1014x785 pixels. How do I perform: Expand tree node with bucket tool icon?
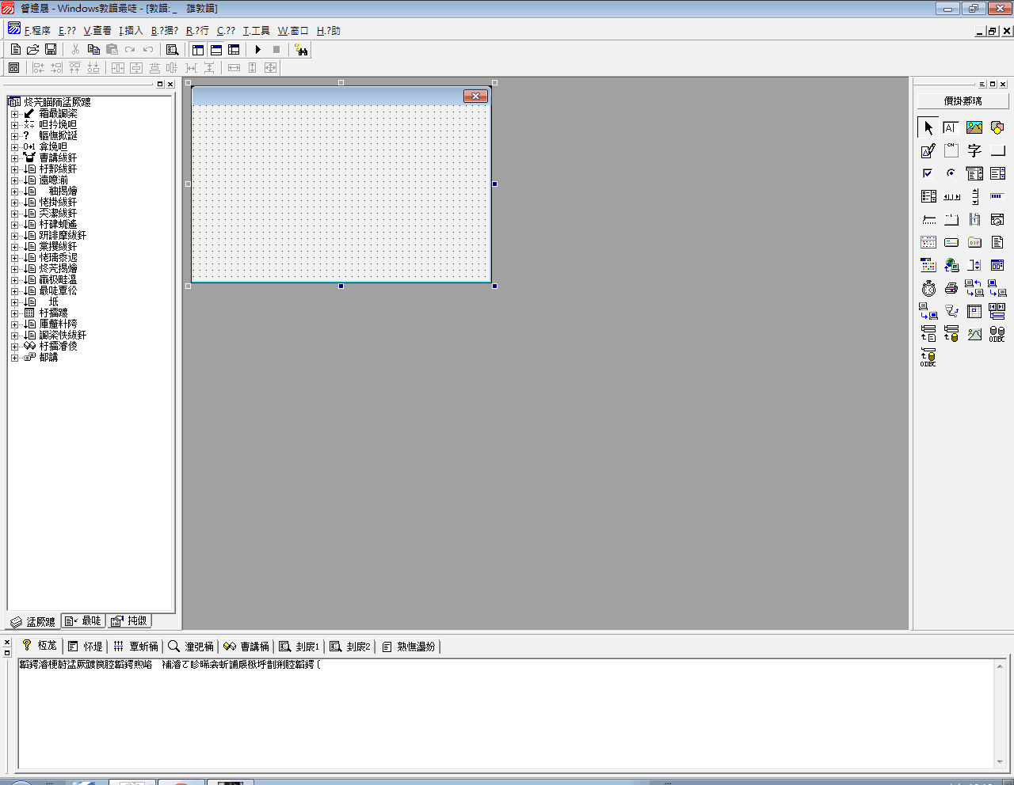[14, 158]
